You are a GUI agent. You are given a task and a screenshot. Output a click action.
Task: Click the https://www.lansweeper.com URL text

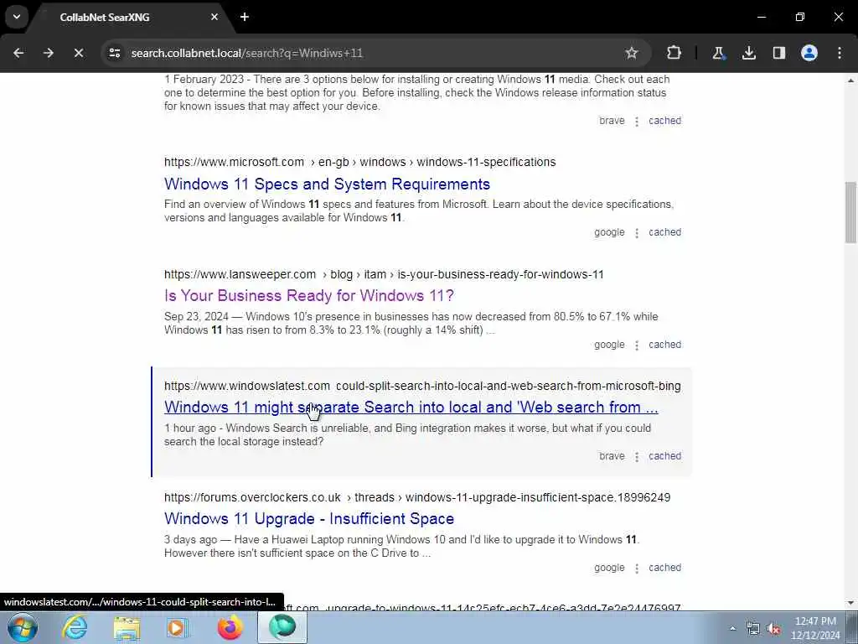[x=240, y=274]
